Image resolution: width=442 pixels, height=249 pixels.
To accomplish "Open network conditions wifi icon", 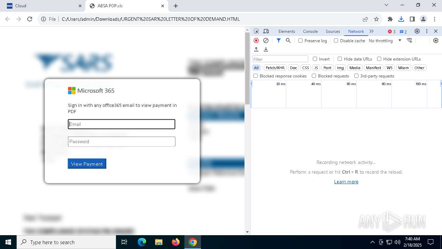I will [x=410, y=40].
